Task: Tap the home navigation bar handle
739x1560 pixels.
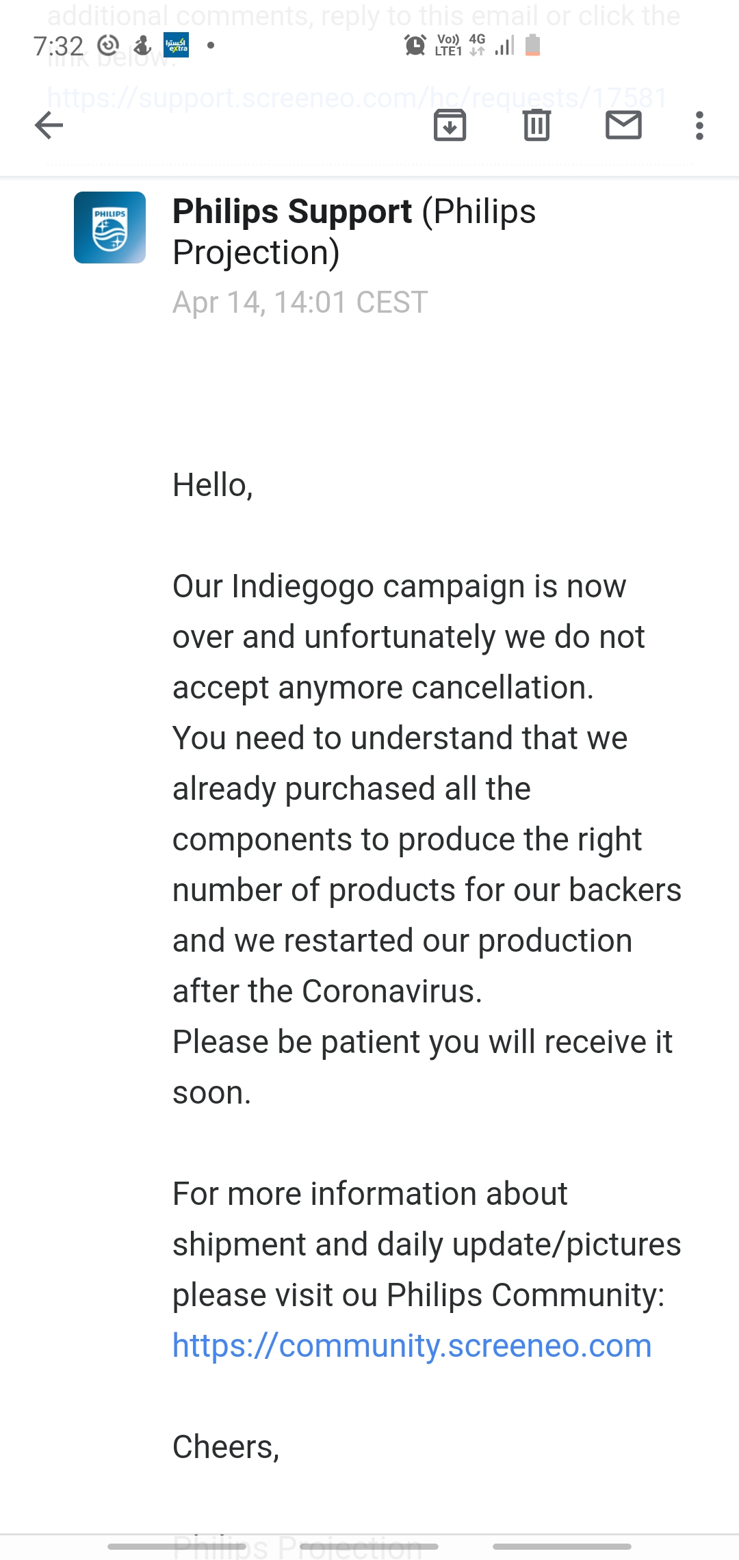Action: pyautogui.click(x=369, y=1546)
